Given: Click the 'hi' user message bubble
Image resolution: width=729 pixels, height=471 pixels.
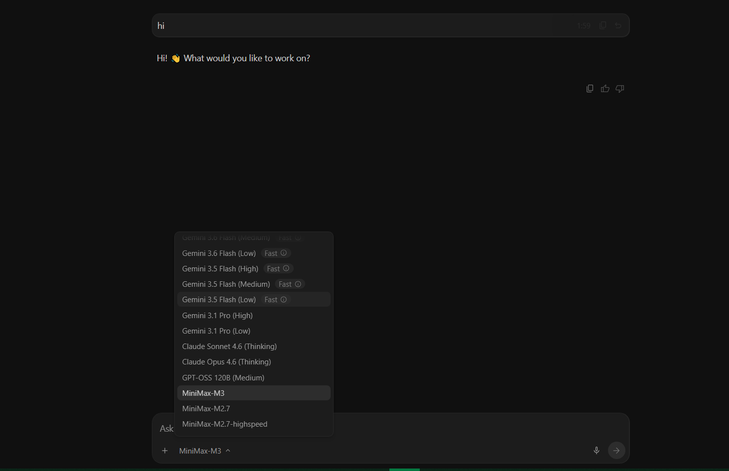Looking at the screenshot, I should (391, 25).
